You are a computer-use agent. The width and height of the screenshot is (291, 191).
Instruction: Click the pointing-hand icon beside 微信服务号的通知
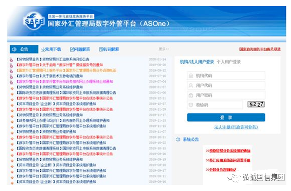[x=12, y=65]
